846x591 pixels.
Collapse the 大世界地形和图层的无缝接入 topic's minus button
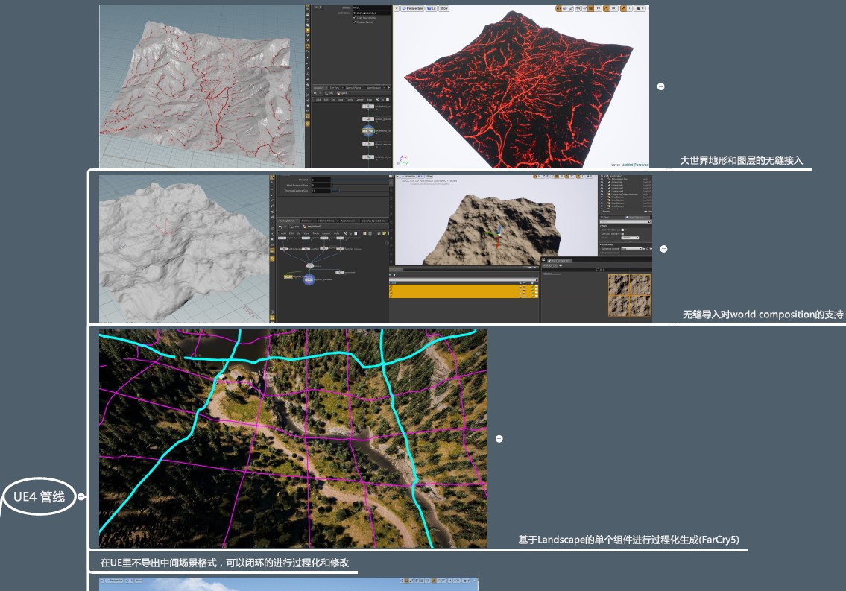[661, 86]
